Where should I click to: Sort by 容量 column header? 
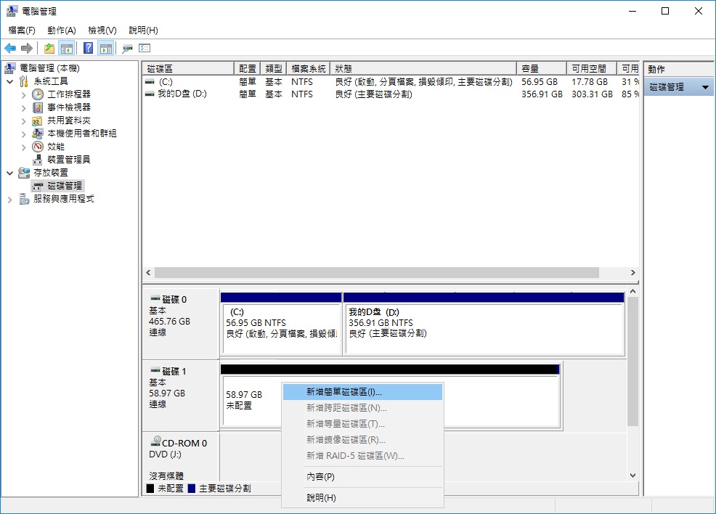point(542,68)
